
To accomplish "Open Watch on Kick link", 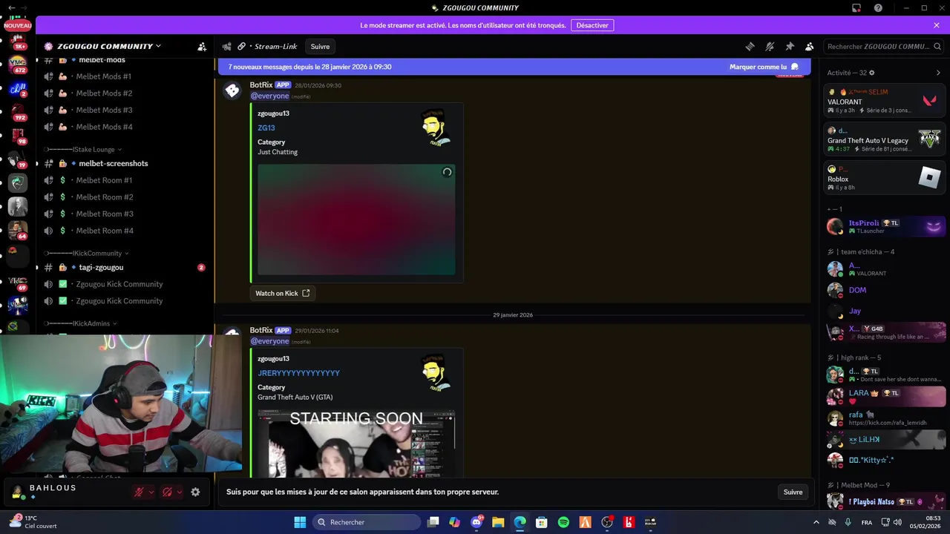I will (282, 293).
